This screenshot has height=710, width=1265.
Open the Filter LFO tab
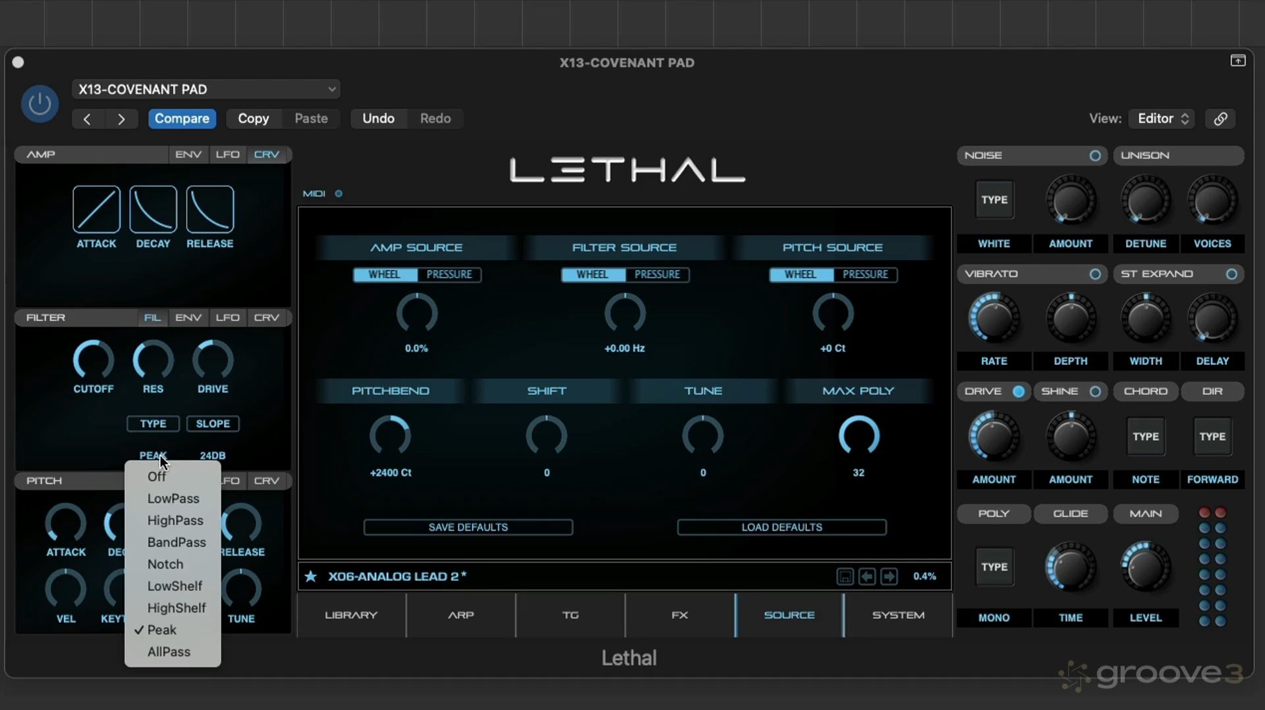[228, 317]
